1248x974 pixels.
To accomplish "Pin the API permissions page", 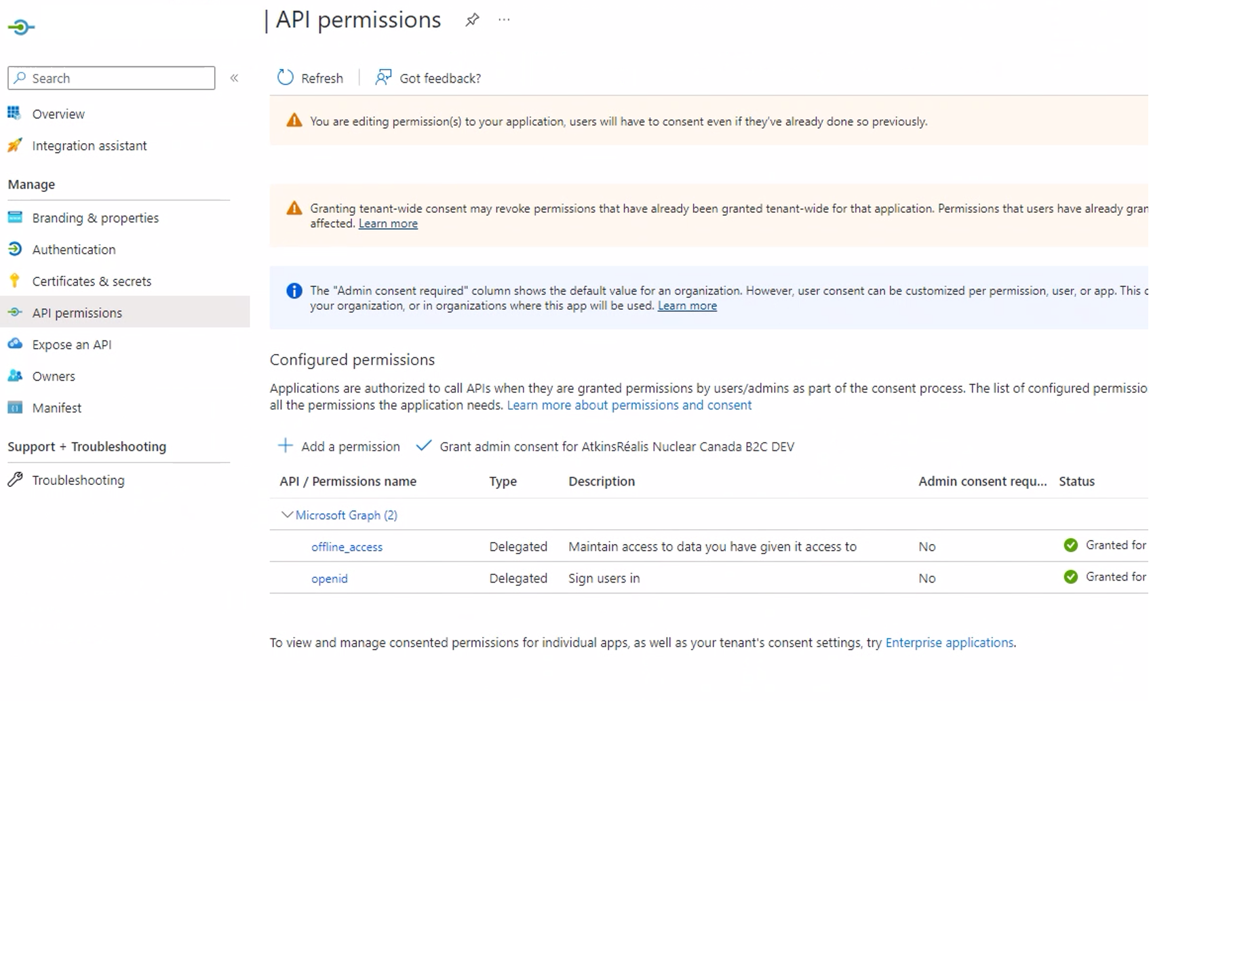I will coord(471,20).
